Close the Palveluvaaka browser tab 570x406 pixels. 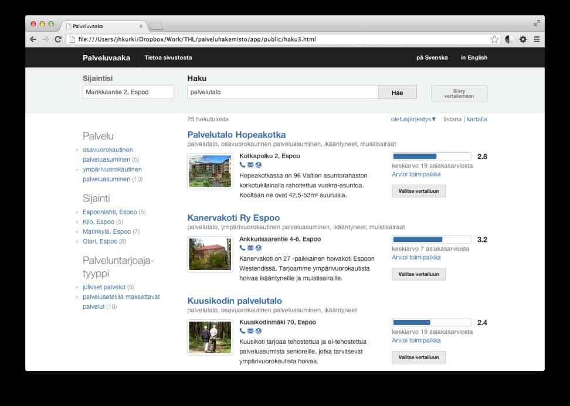click(x=141, y=26)
